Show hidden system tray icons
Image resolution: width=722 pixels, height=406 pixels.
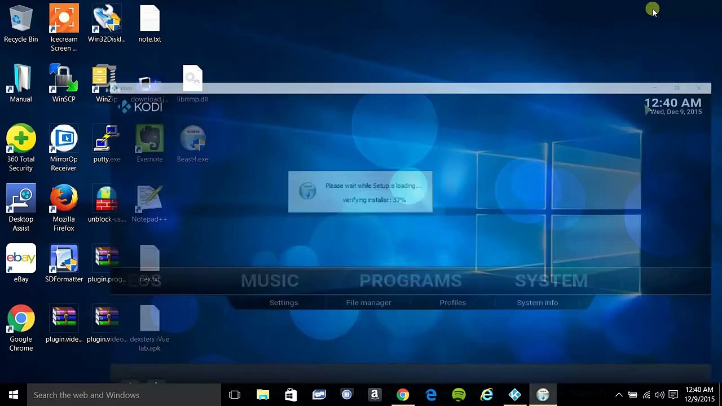coord(619,395)
